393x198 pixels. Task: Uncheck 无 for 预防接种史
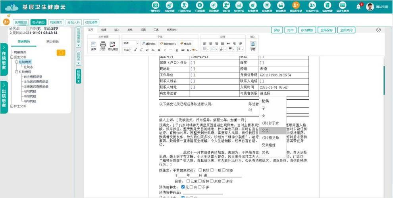(183, 187)
